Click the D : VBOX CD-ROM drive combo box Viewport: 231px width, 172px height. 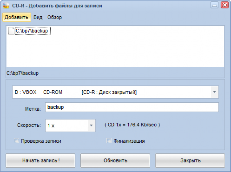pyautogui.click(x=111, y=92)
